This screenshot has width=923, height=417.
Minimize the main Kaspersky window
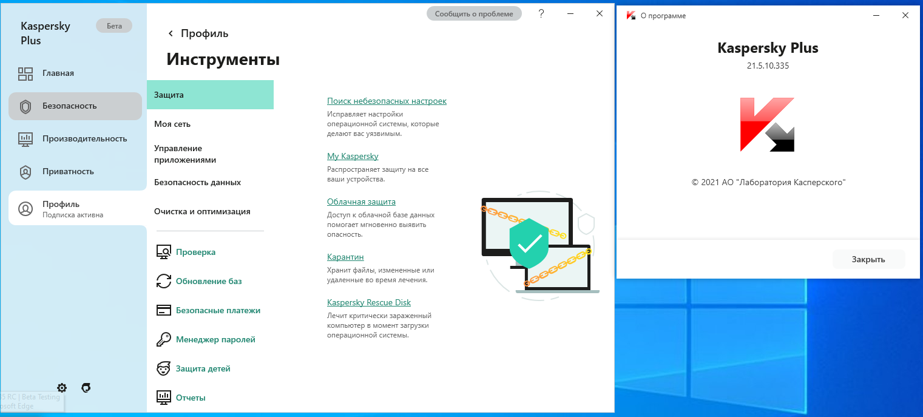[x=570, y=13]
